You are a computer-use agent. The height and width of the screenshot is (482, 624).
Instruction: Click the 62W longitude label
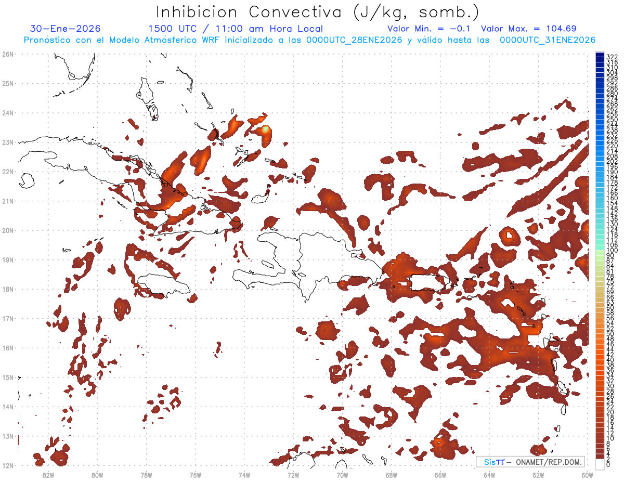point(538,475)
